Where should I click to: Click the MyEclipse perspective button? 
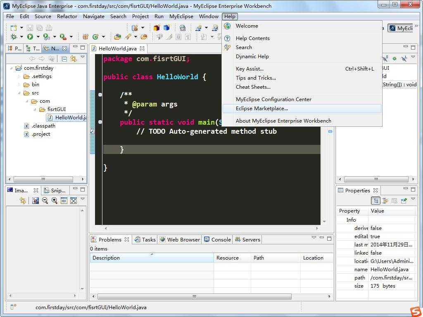point(401,28)
